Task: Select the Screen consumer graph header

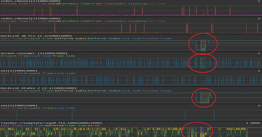Action: [34, 53]
